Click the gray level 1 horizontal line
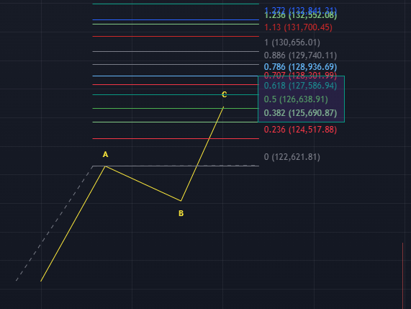Screen dimensions: 411x309 coord(176,51)
